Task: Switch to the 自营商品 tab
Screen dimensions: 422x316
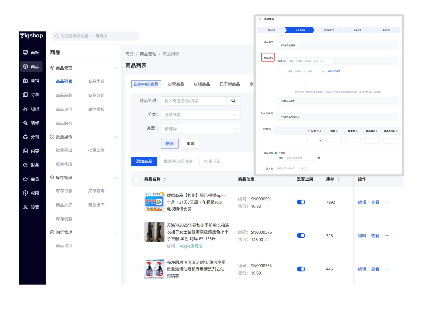Action: tap(176, 84)
